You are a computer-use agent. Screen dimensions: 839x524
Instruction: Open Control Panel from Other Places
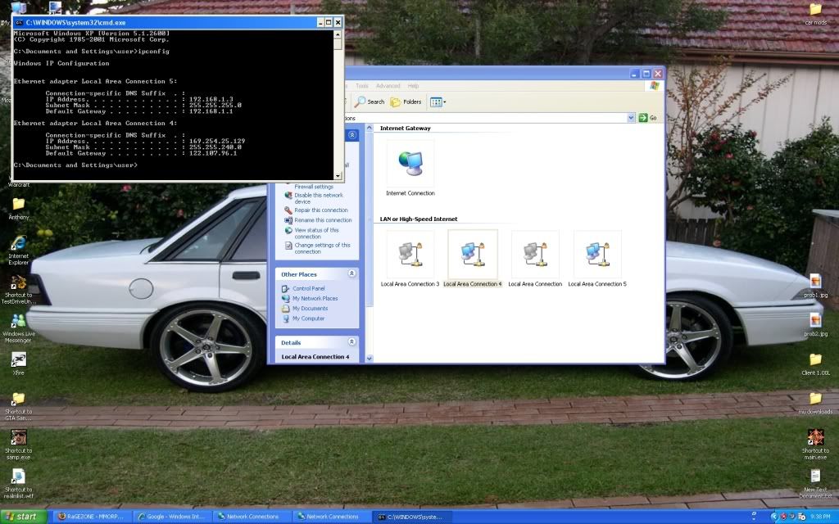308,288
